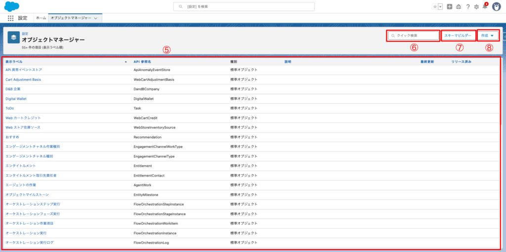Click the スキーマビルダー button
The image size is (506, 252).
(x=458, y=36)
